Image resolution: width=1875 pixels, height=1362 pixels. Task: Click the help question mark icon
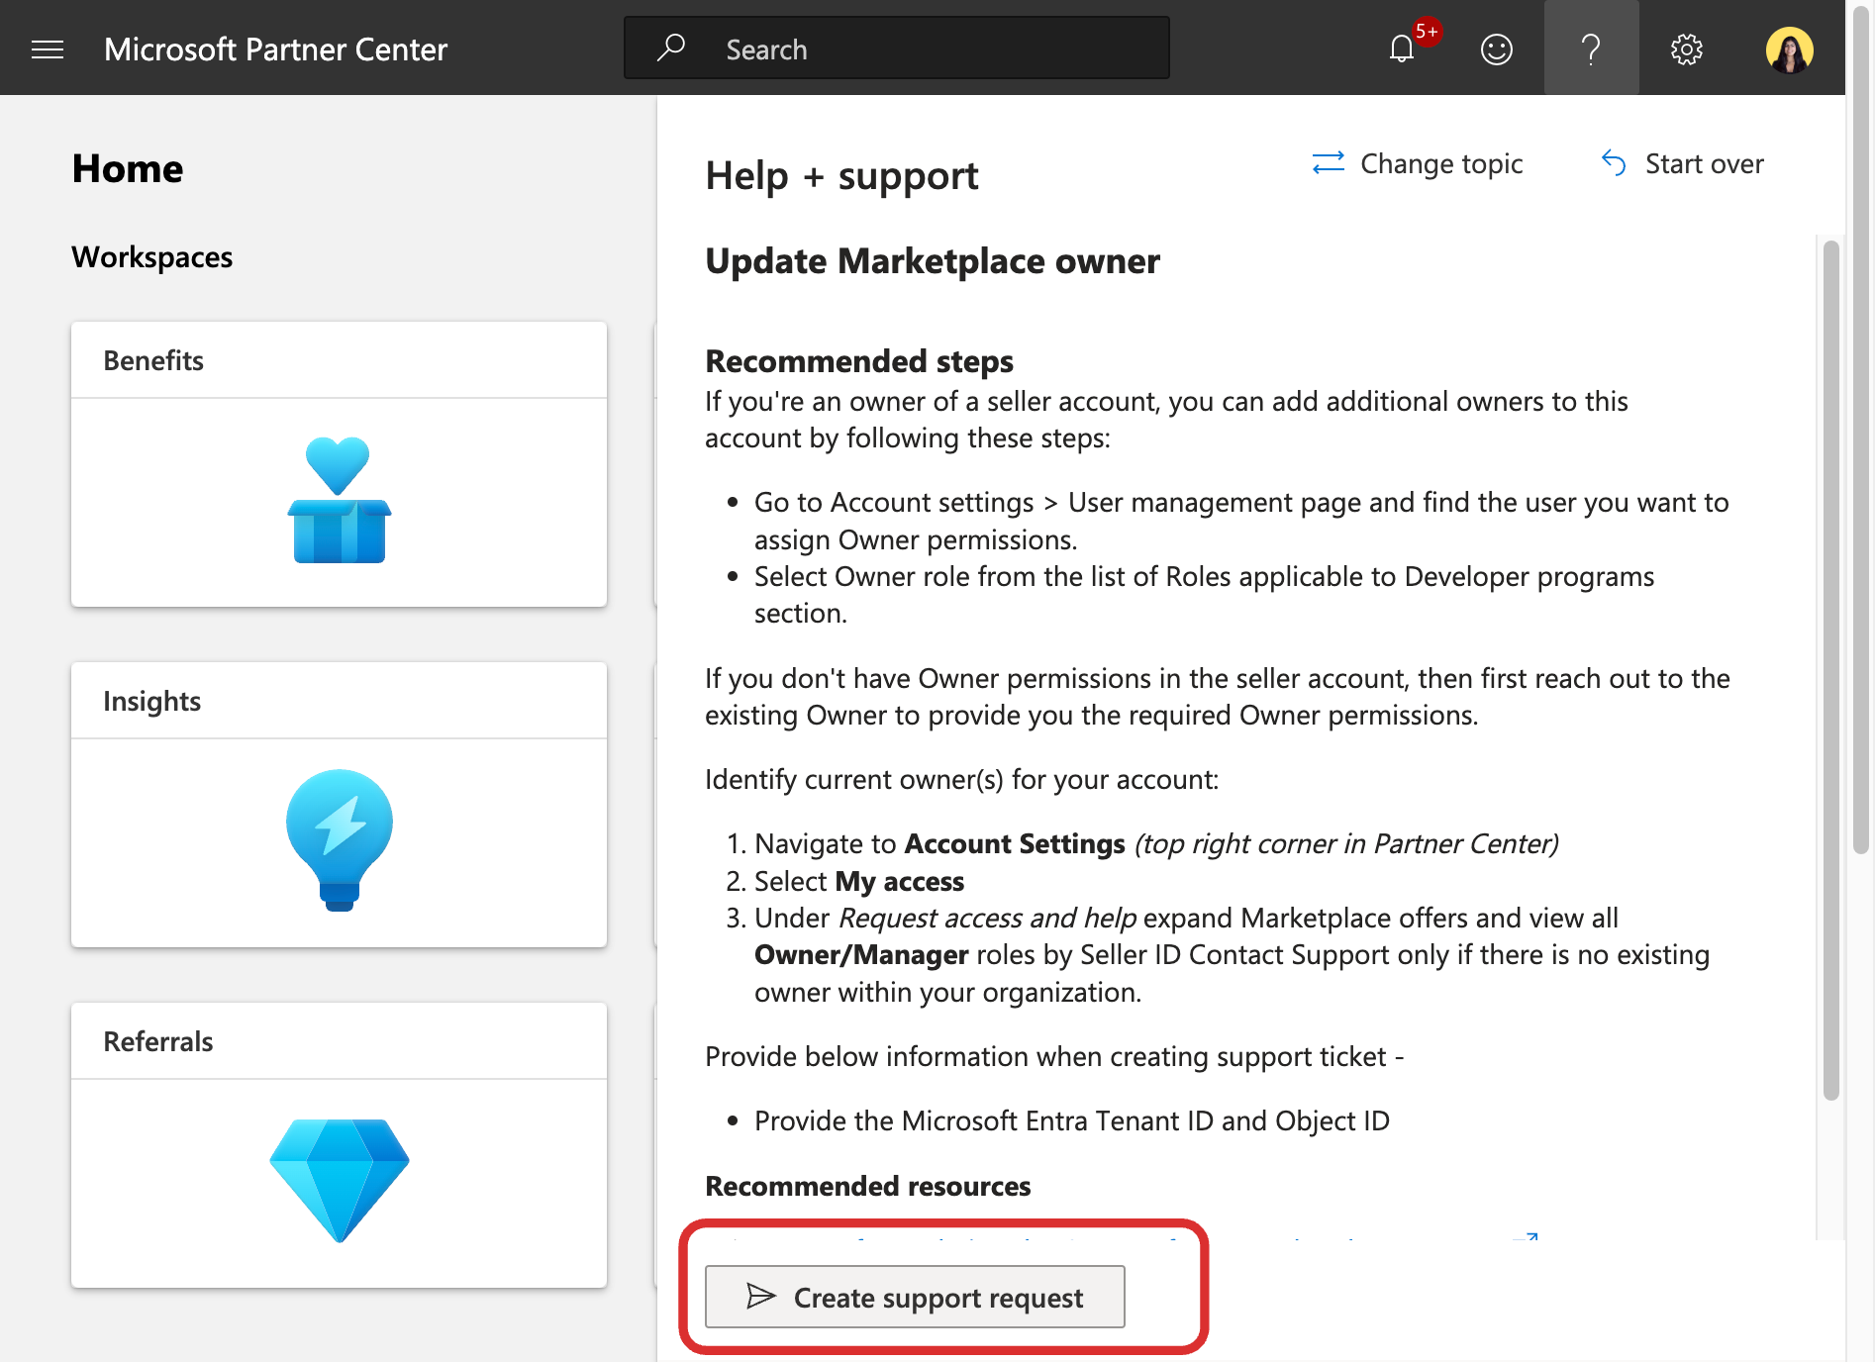point(1591,49)
